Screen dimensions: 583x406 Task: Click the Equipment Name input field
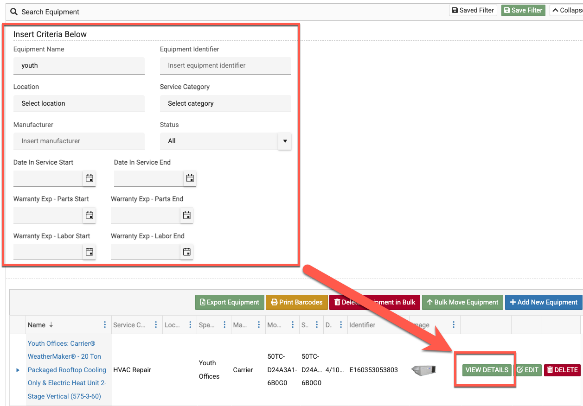coord(79,65)
